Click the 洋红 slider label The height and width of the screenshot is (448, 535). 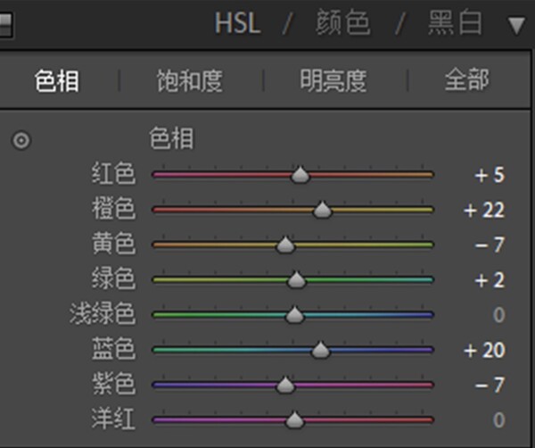coord(113,419)
